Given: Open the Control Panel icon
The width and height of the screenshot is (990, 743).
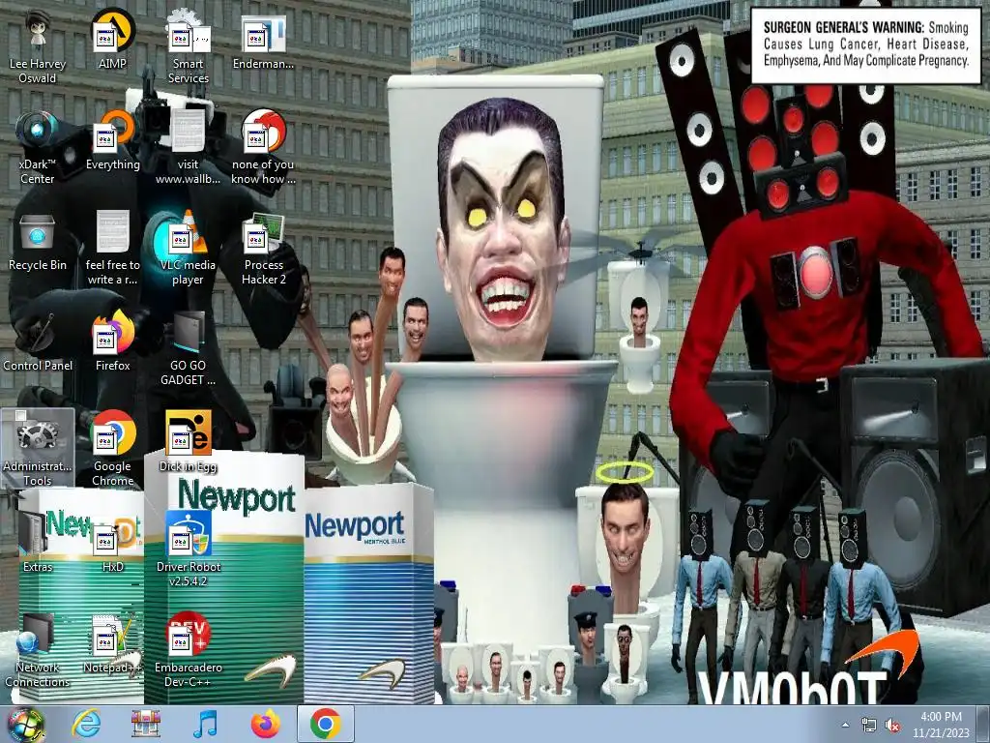Looking at the screenshot, I should [x=38, y=342].
